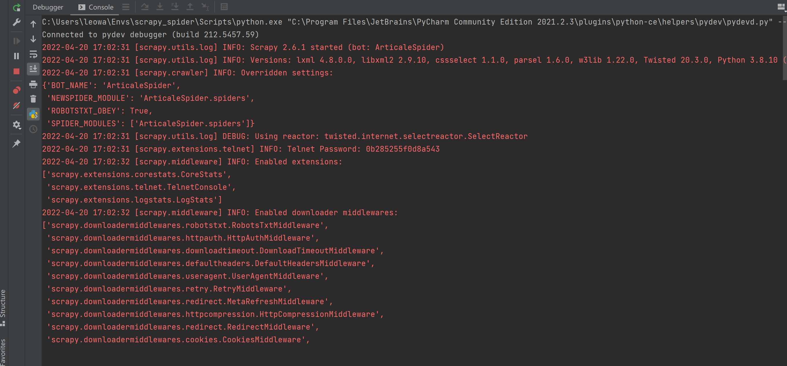The height and width of the screenshot is (366, 787).
Task: Click the Python debug console prompt icon
Action: coord(33,114)
